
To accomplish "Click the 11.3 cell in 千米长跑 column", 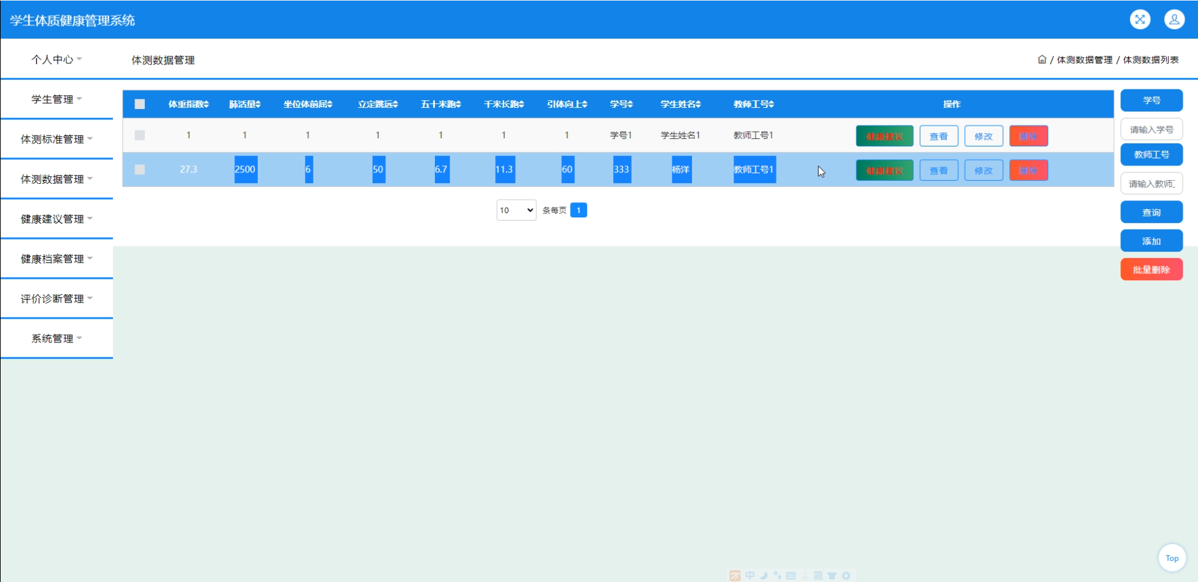I will click(x=504, y=169).
